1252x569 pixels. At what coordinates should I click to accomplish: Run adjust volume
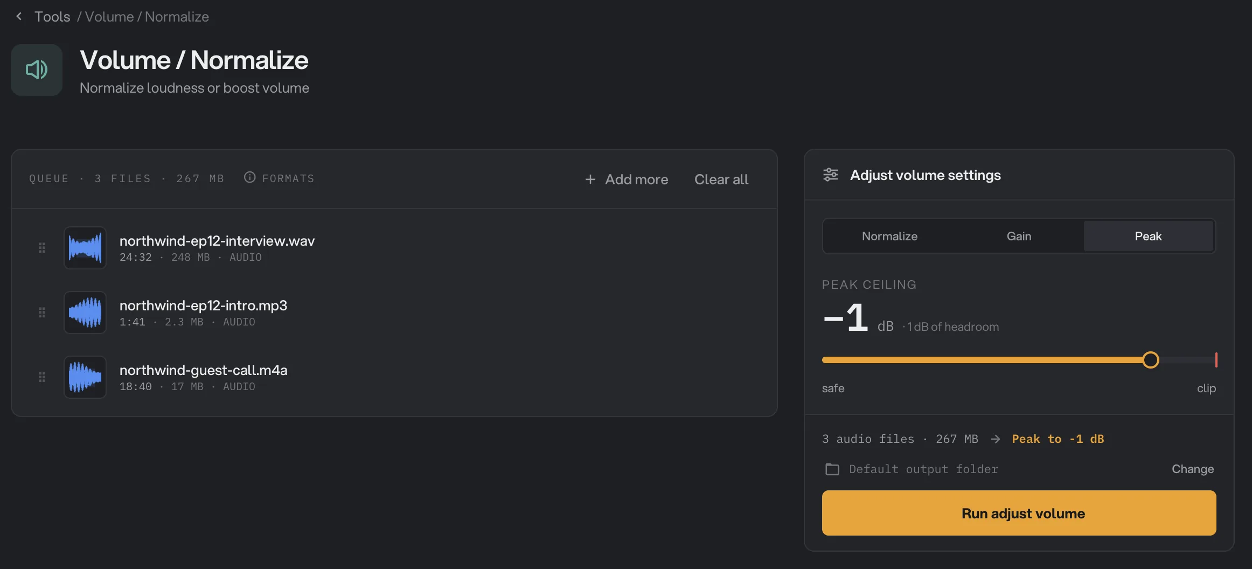(x=1019, y=513)
